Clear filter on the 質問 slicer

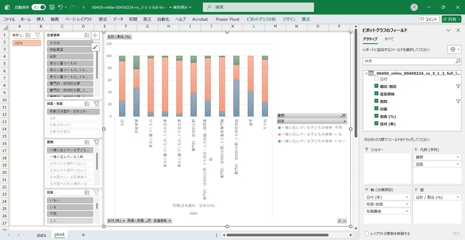tap(96, 142)
